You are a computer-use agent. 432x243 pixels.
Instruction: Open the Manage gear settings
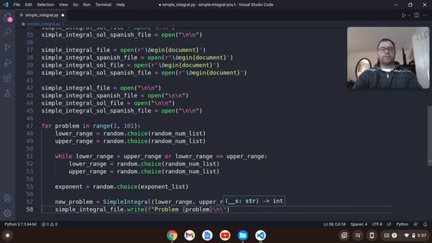coord(7,213)
